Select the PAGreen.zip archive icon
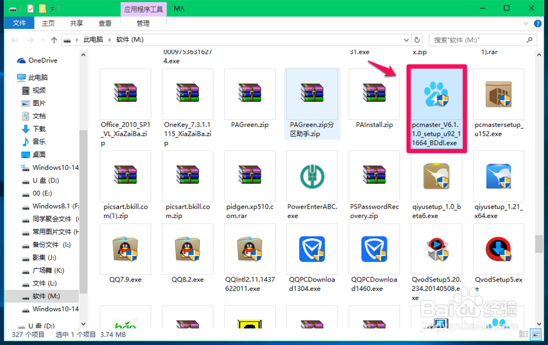 pyautogui.click(x=250, y=93)
